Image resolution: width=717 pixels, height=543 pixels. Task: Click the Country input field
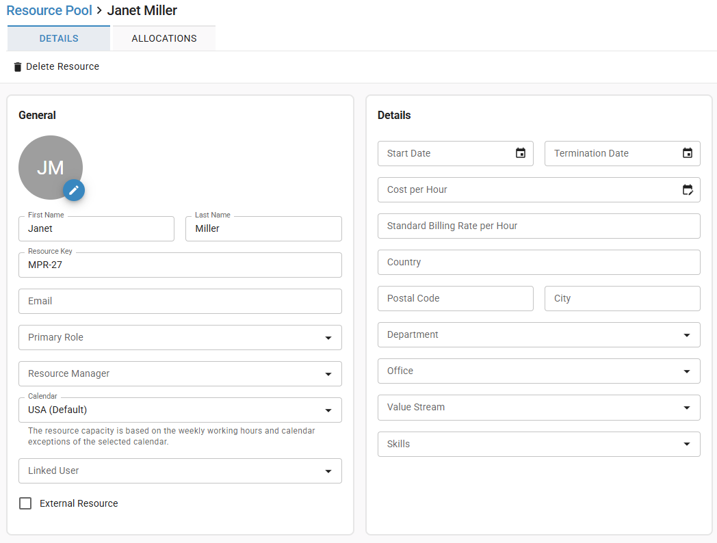[x=538, y=263]
